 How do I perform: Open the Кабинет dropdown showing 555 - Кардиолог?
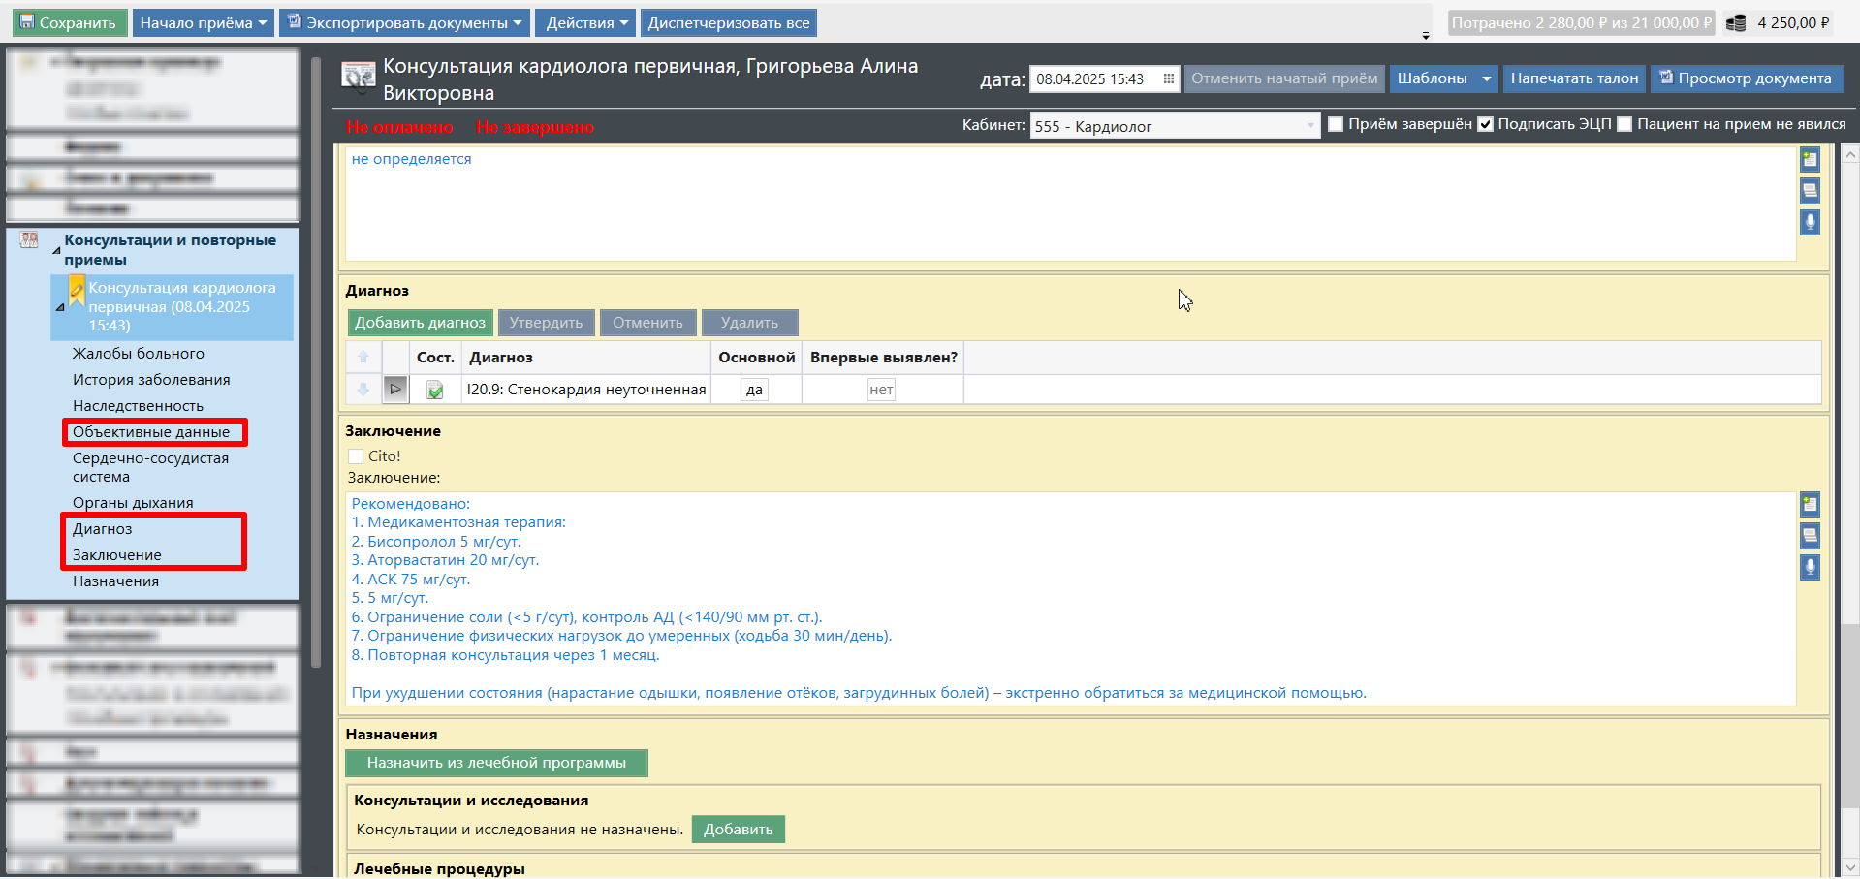click(1309, 126)
